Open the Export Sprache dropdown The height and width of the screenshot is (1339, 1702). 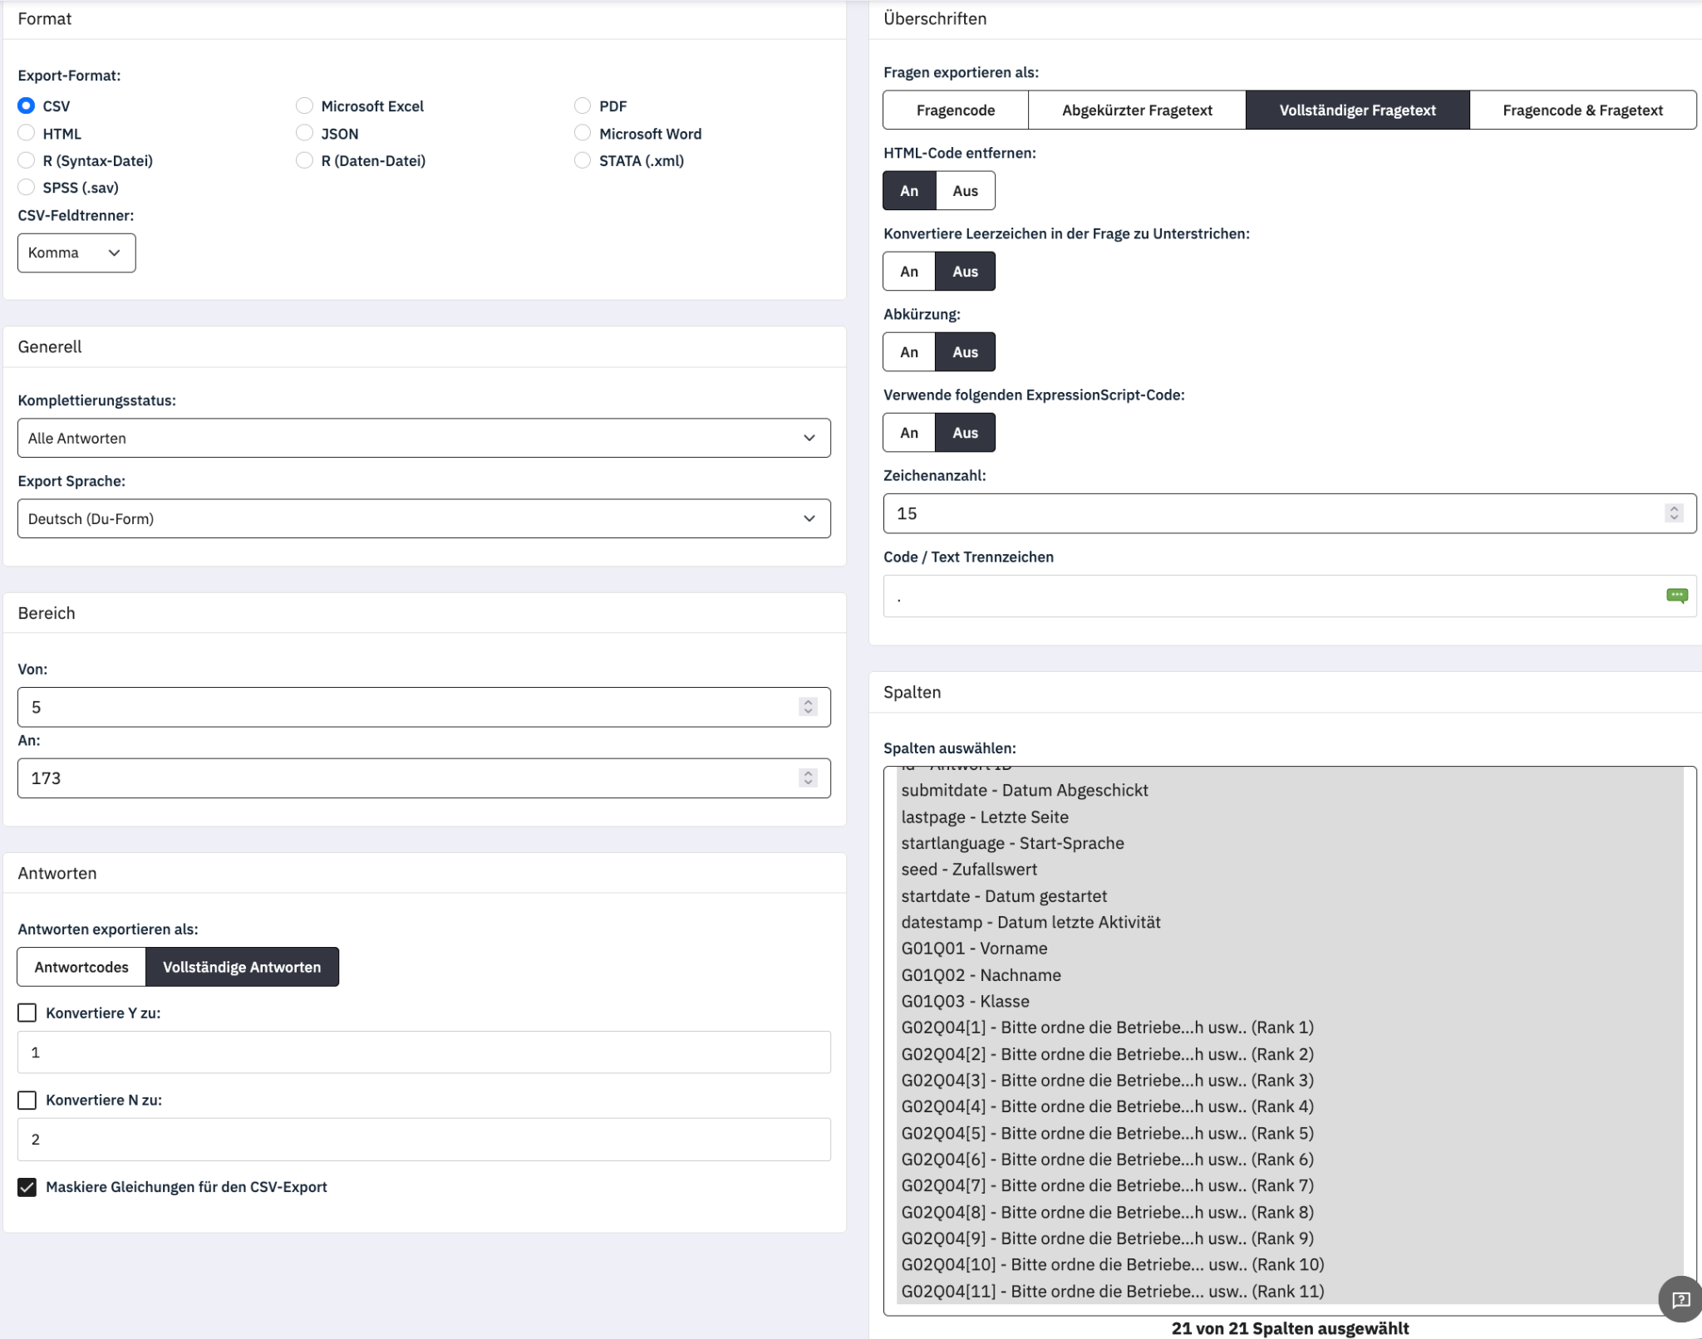(x=424, y=518)
